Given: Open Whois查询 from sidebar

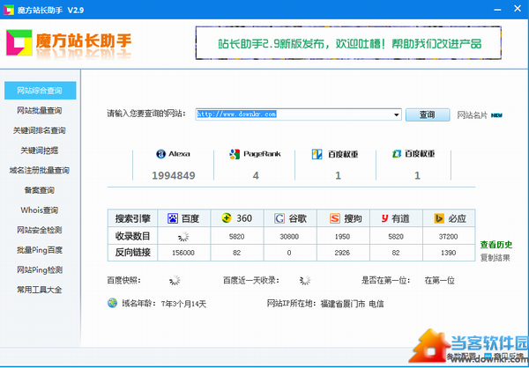Looking at the screenshot, I should coord(40,210).
